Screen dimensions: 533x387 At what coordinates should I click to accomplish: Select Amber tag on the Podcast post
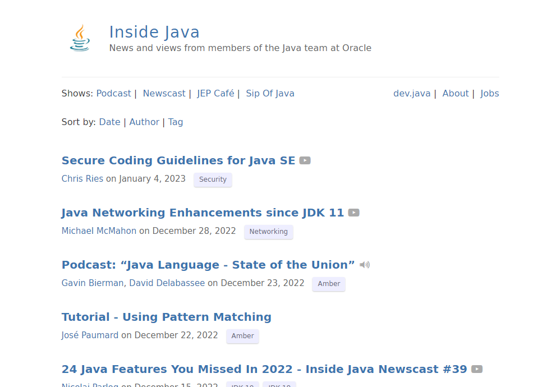coord(329,284)
